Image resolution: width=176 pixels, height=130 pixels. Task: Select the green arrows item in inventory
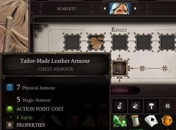120,121
